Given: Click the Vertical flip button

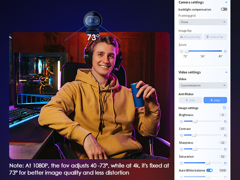Looking at the screenshot, I should 215,37.
